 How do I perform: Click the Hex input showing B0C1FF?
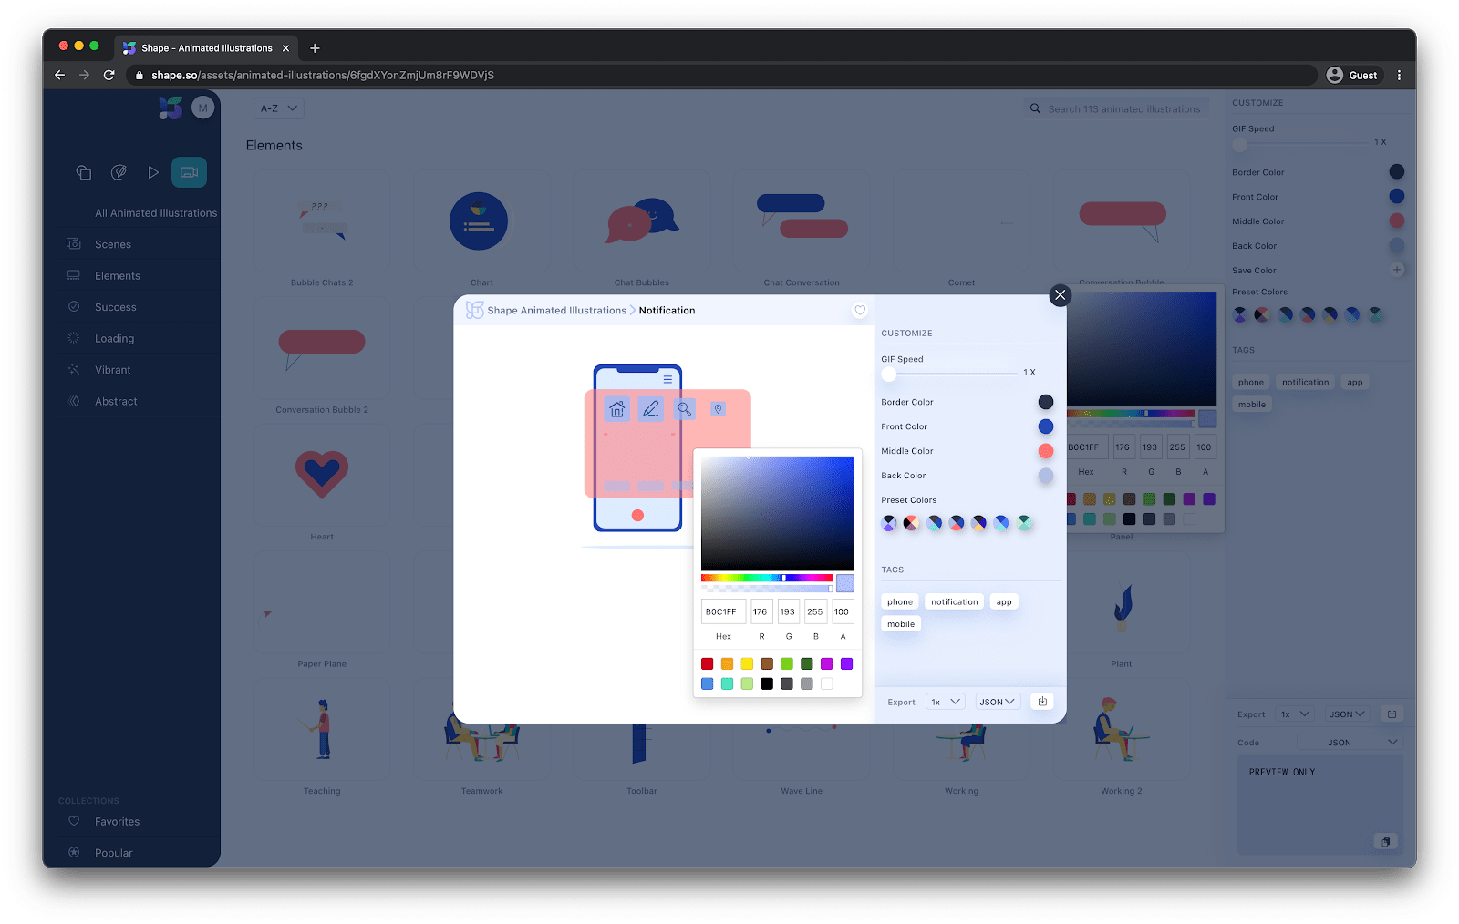coord(723,611)
